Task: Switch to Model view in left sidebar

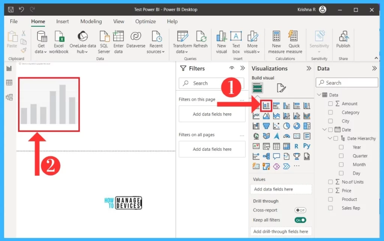Action: point(9,97)
